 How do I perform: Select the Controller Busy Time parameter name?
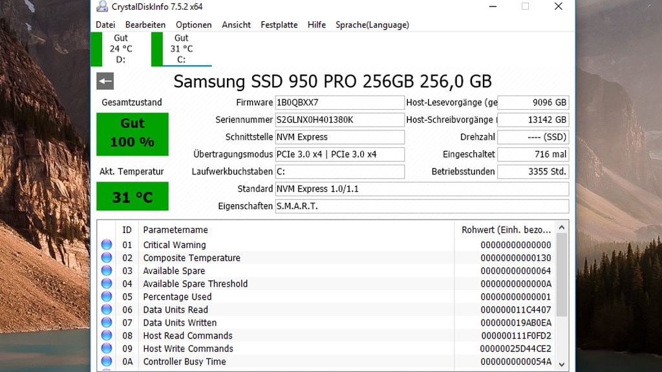tap(184, 362)
